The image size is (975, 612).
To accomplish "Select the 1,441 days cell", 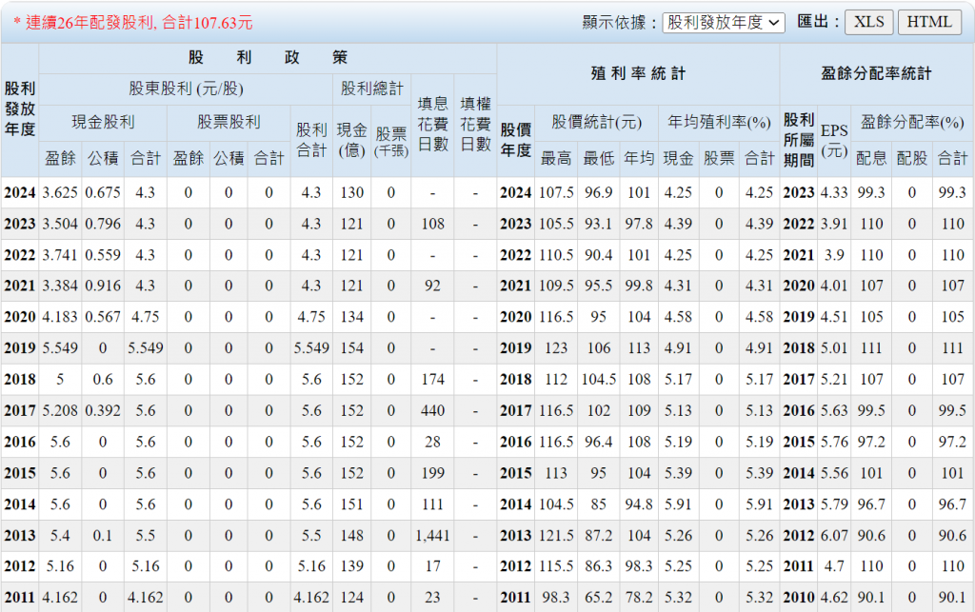I will (x=432, y=536).
